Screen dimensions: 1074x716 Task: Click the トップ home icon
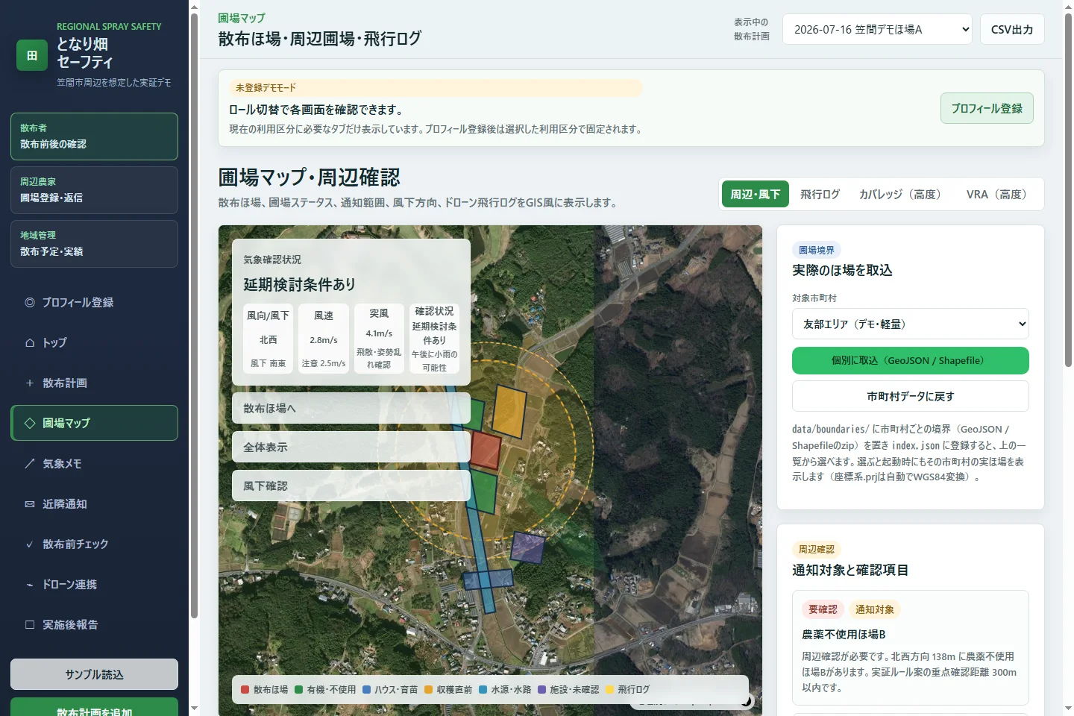tap(30, 342)
